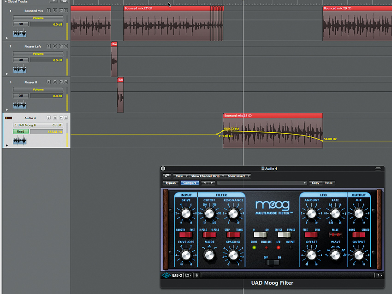Click the UAD-2 save preset arrow icon
This screenshot has height=294, width=392.
pos(197,275)
